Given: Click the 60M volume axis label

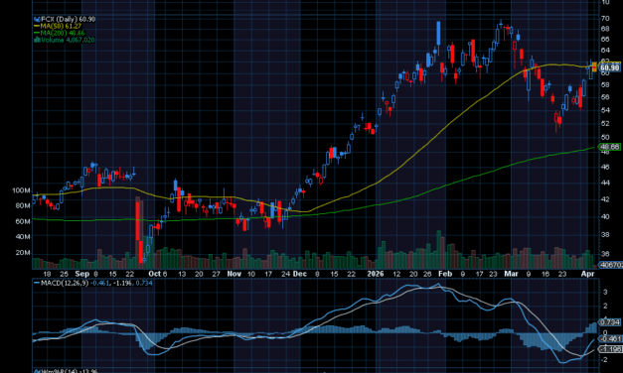Looking at the screenshot, I should 23,221.
